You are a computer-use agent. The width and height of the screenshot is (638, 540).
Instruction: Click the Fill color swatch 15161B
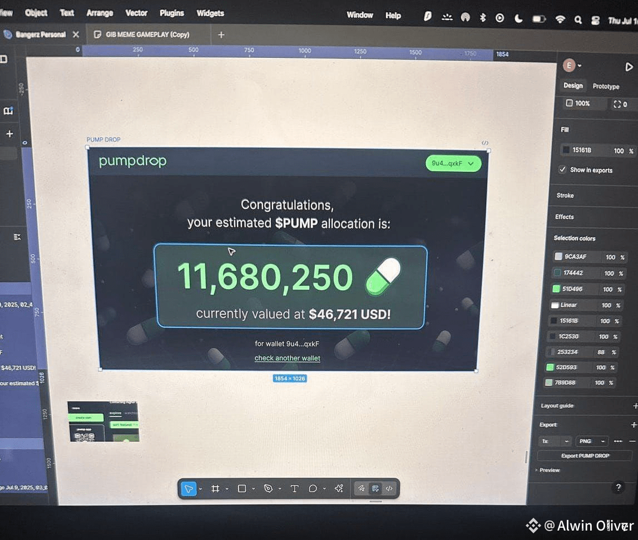tap(566, 150)
